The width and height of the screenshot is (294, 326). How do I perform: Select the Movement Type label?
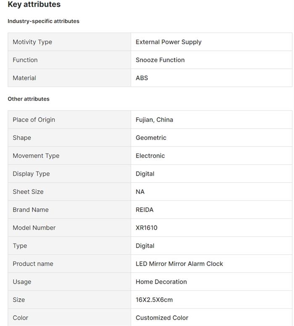(36, 156)
